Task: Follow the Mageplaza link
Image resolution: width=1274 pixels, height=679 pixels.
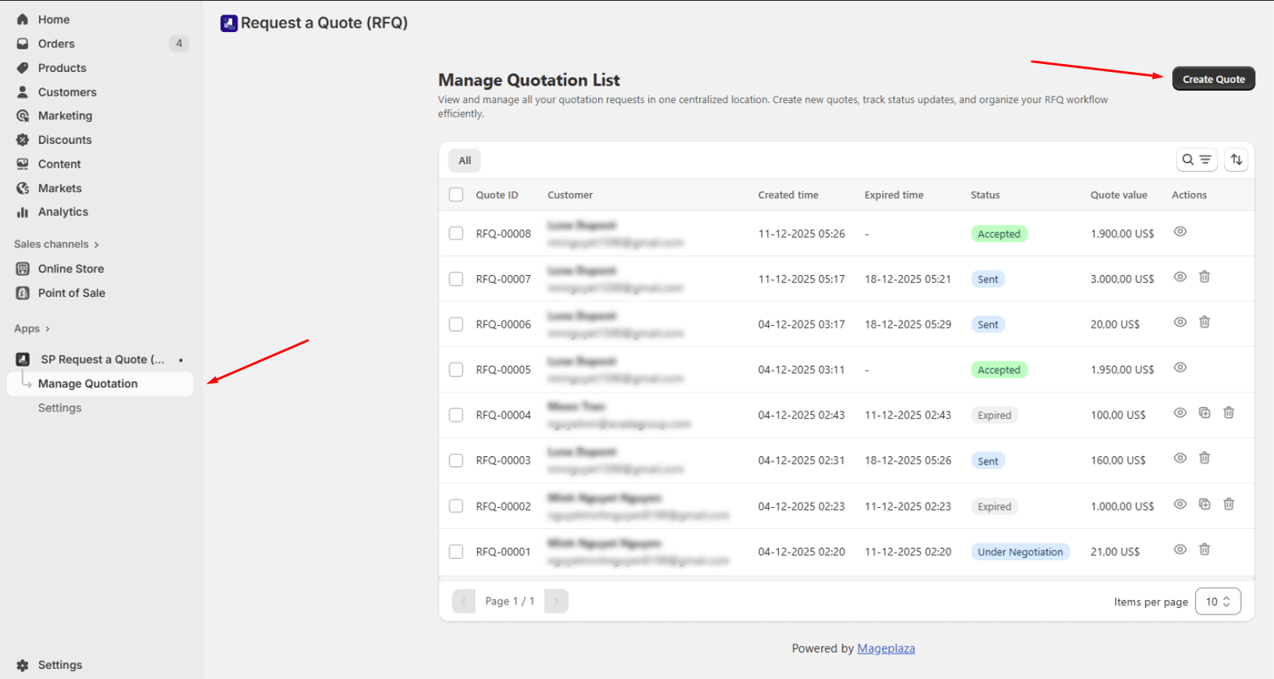Action: 886,649
